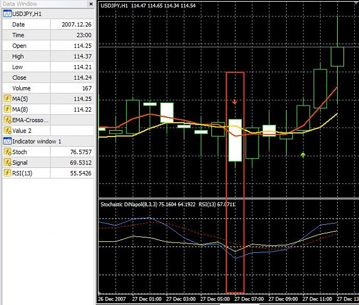Screen dimensions: 359x305
Task: Click the Data Window title bar text
Action: [x=20, y=3]
